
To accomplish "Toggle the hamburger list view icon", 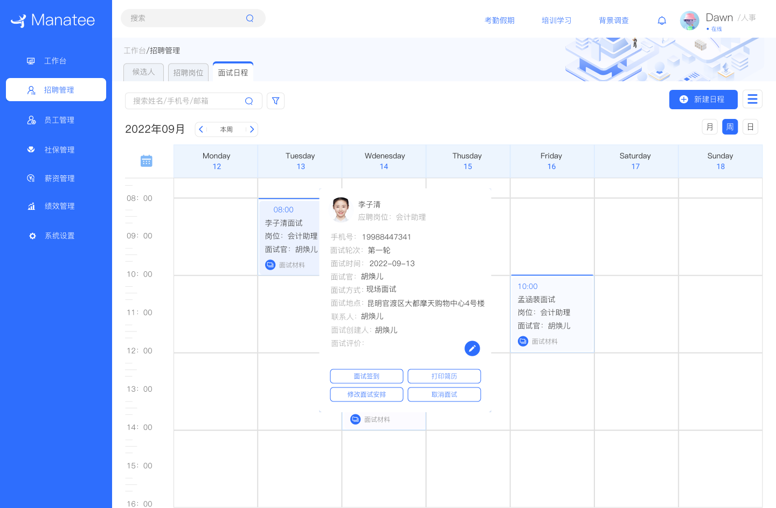I will pos(752,99).
